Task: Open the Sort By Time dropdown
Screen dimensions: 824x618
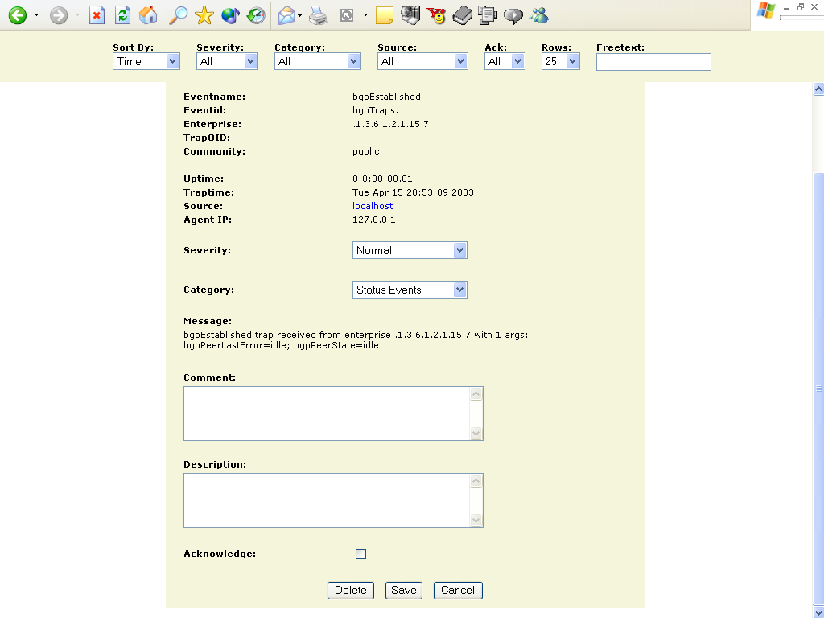Action: pos(146,61)
